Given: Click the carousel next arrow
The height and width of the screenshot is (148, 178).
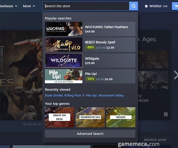Looking at the screenshot, I should point(175,75).
